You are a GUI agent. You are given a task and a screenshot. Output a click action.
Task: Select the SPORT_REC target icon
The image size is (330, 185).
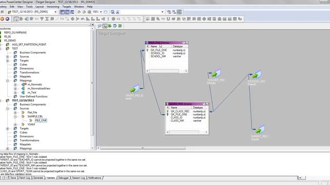click(x=135, y=88)
